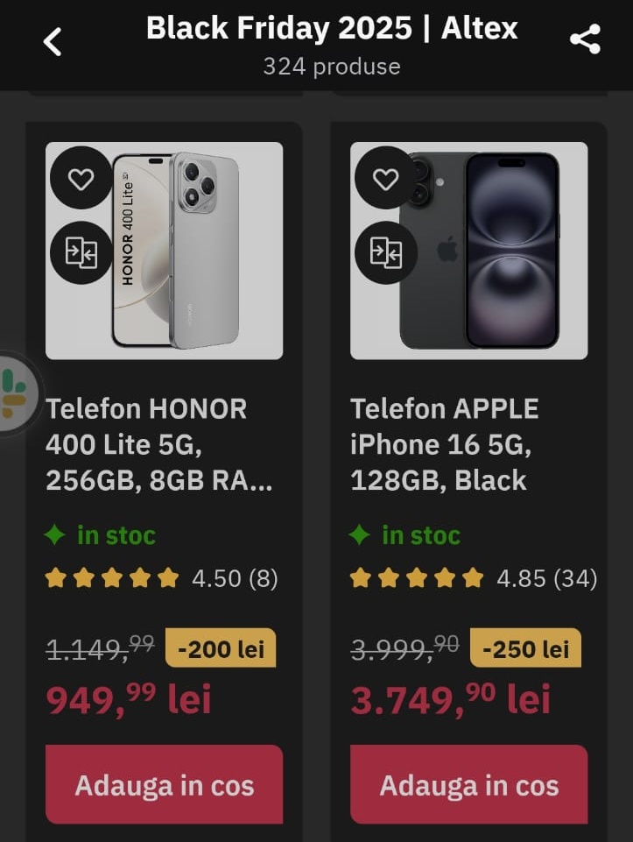633x842 pixels.
Task: Open the floating Slack bubble icon
Action: tap(14, 393)
